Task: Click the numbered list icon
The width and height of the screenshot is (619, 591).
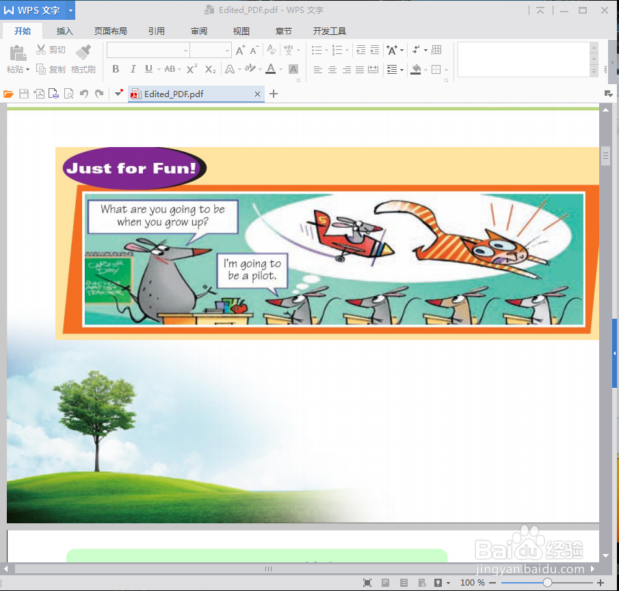Action: click(x=337, y=50)
